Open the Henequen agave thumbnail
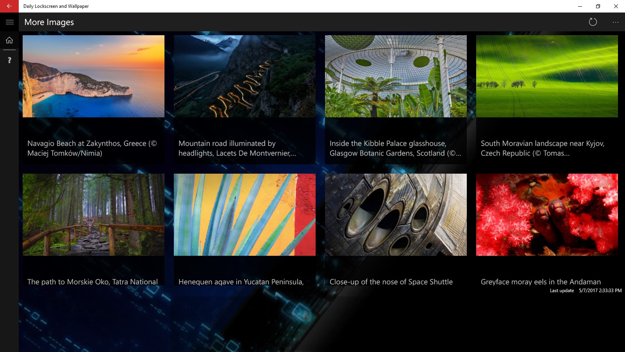The image size is (625, 352). (245, 215)
